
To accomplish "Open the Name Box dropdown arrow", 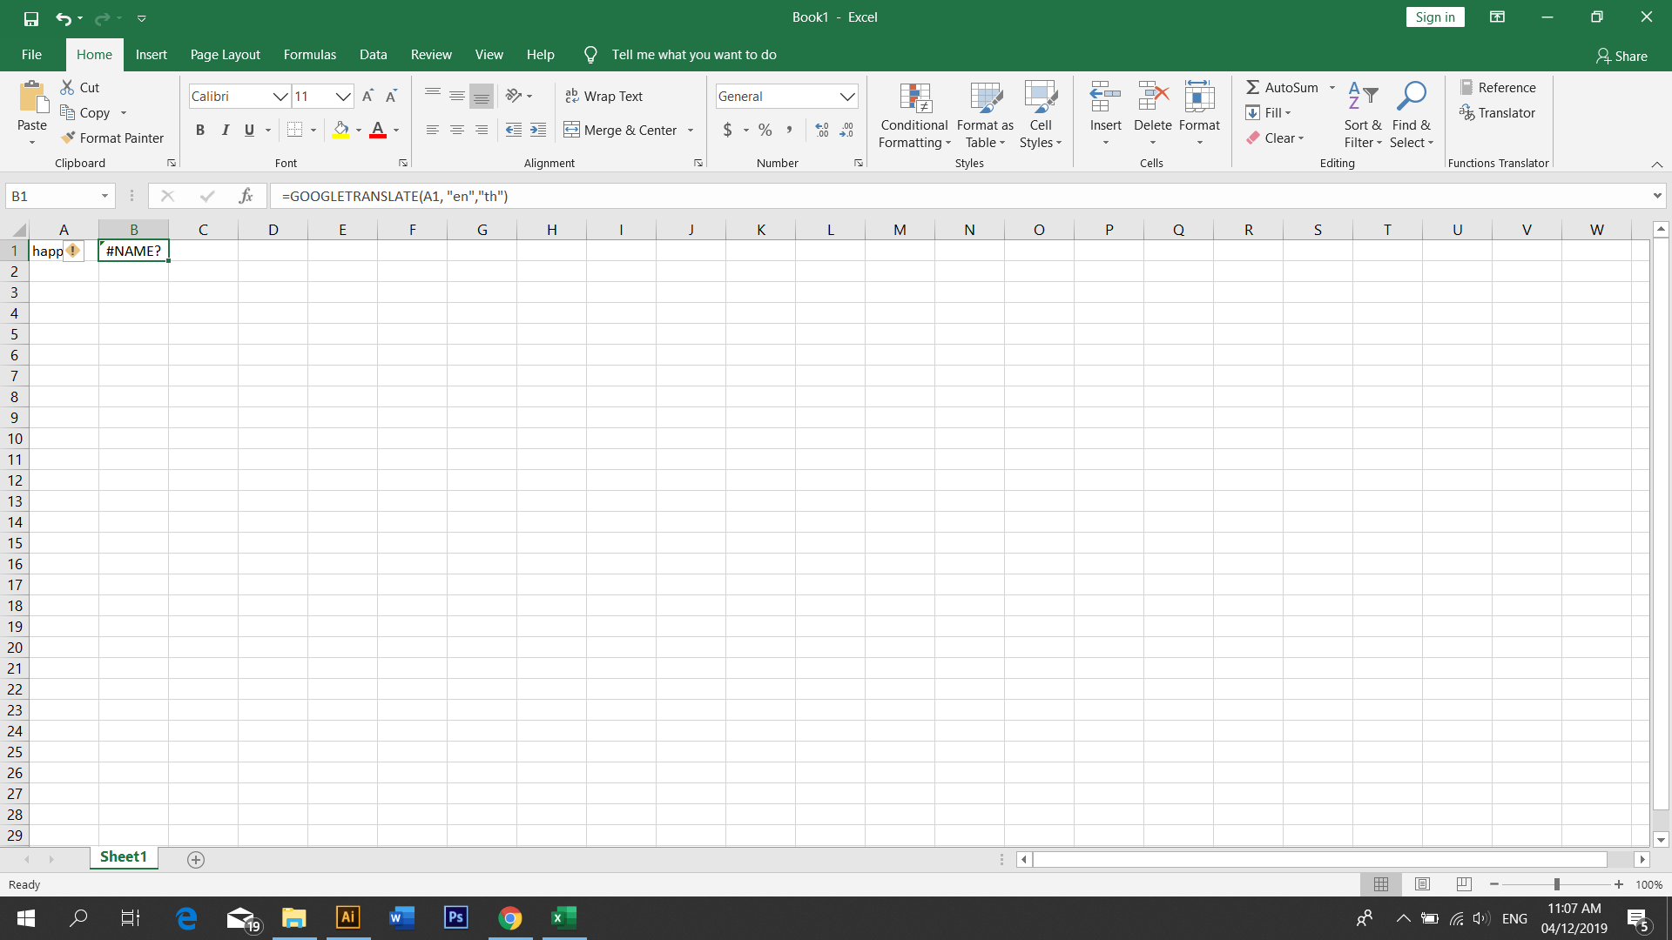I will (104, 196).
